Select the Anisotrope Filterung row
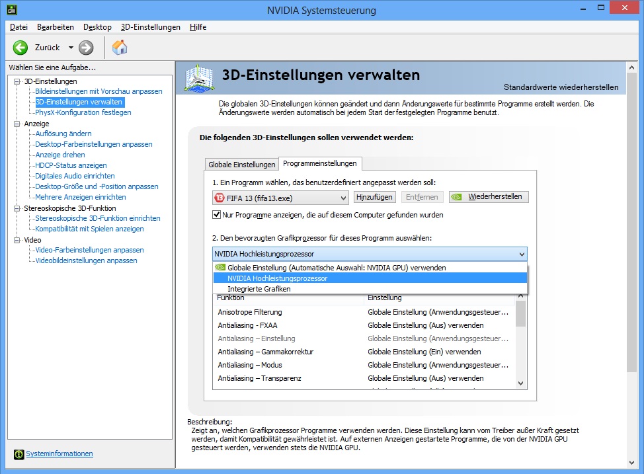644x474 pixels. click(364, 312)
